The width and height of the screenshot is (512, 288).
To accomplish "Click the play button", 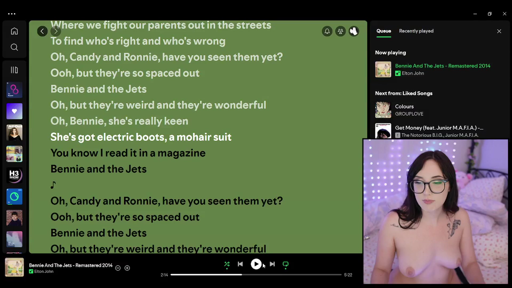I will pyautogui.click(x=256, y=264).
